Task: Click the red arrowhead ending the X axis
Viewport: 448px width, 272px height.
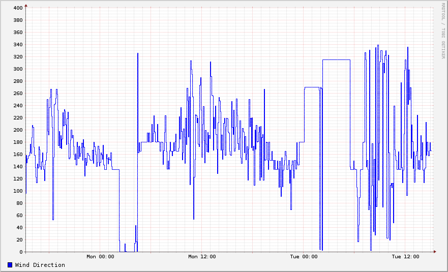Action: (435, 252)
